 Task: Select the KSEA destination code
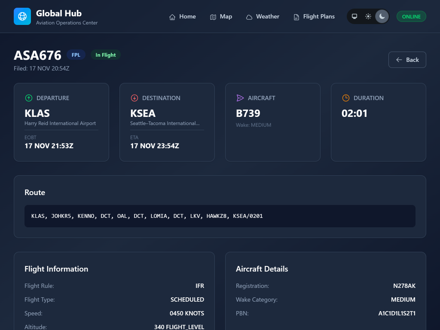(x=143, y=113)
